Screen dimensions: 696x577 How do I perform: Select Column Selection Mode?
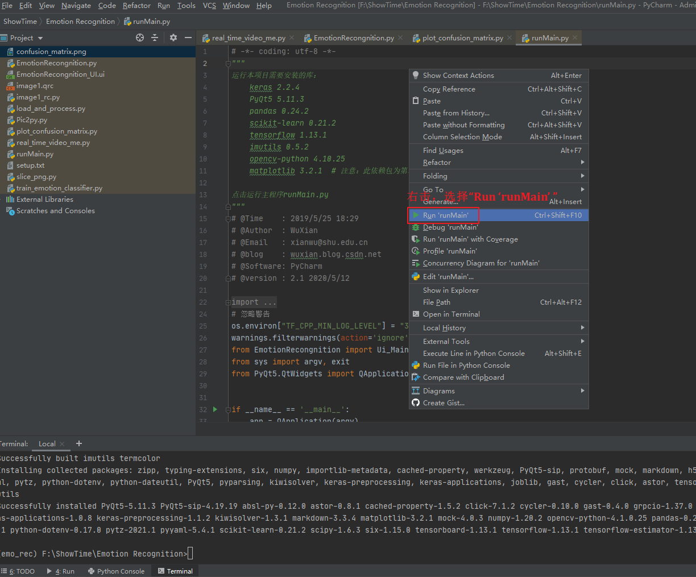[499, 137]
